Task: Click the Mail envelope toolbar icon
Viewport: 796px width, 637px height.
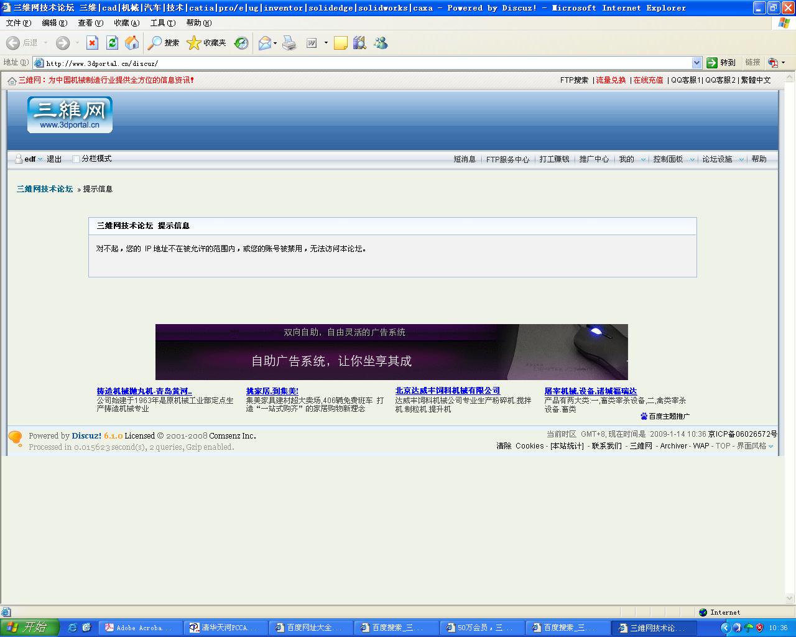Action: [265, 42]
